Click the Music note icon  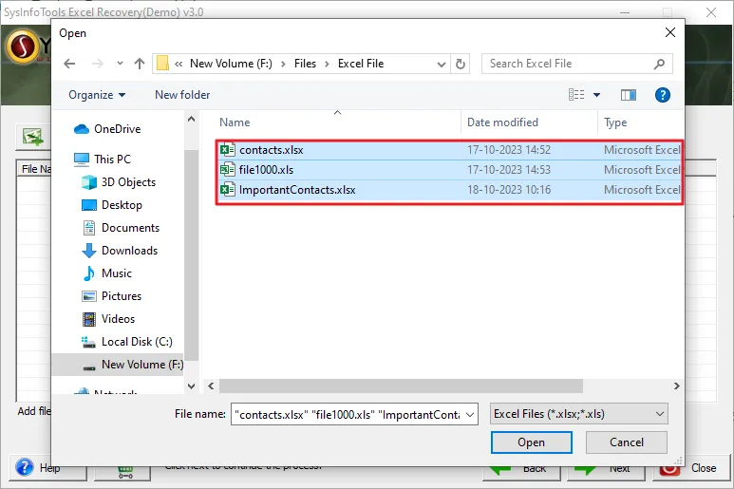click(x=88, y=273)
